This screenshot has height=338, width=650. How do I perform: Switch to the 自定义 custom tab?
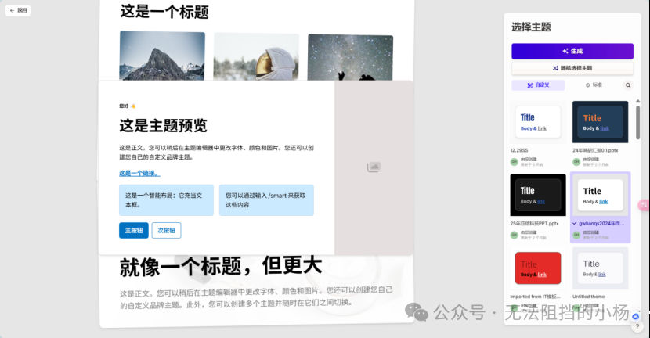[538, 85]
